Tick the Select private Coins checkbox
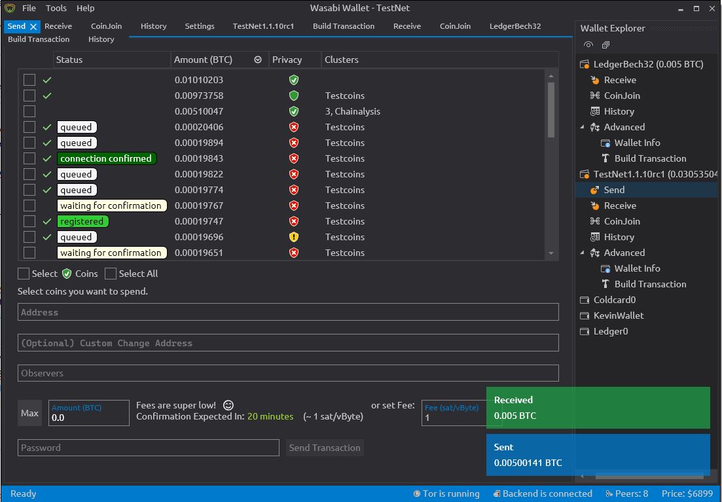This screenshot has height=502, width=722. 24,274
